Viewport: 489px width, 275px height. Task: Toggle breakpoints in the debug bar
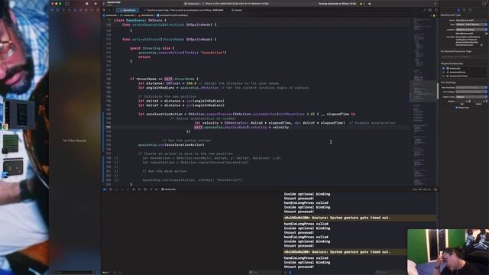pos(110,189)
